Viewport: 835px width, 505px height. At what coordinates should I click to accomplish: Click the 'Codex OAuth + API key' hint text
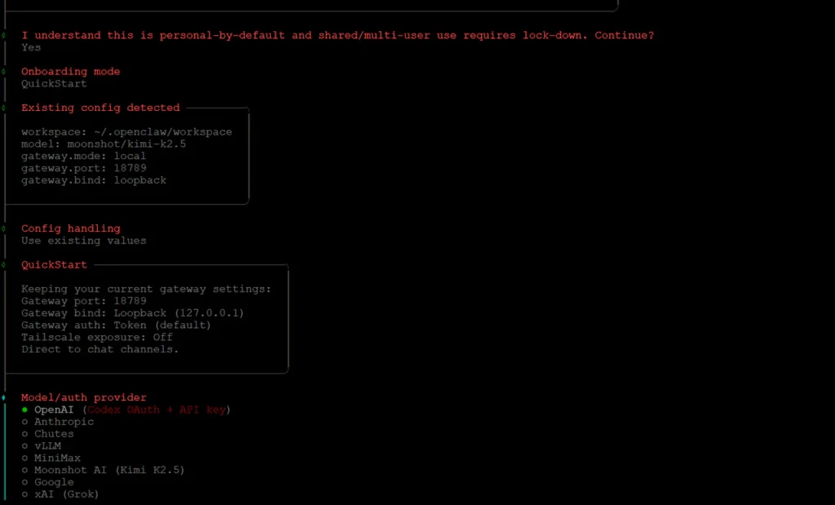(157, 410)
